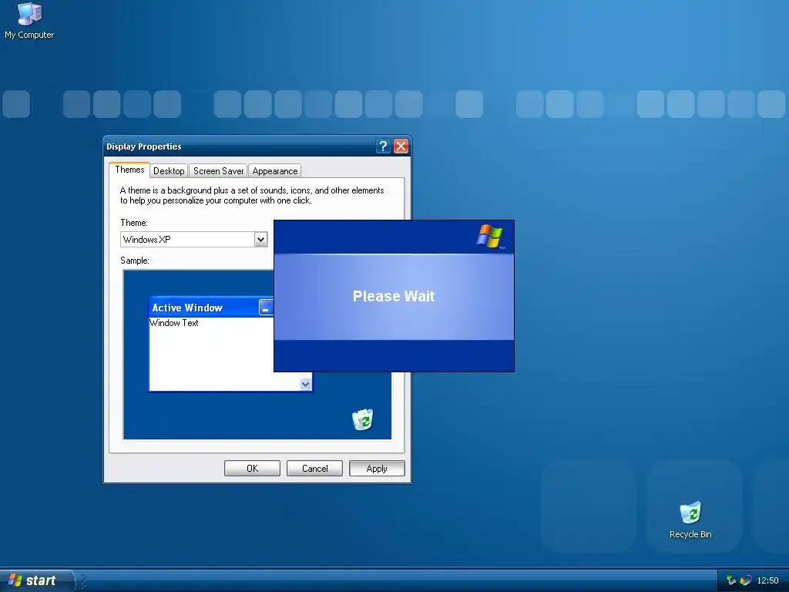Open the Recycle Bin desktop icon

[690, 520]
